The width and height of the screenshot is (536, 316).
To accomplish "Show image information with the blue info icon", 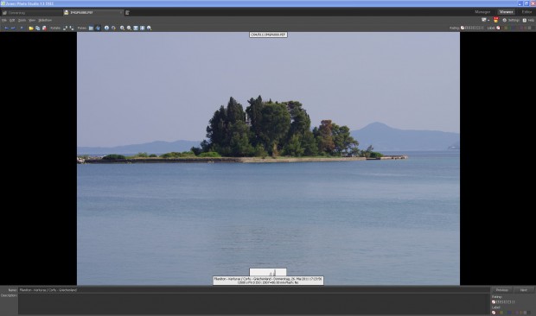I will click(x=106, y=28).
